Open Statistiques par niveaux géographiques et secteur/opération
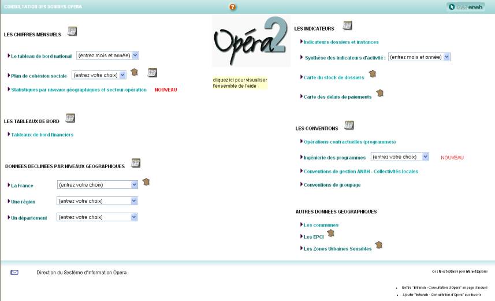 coord(79,90)
